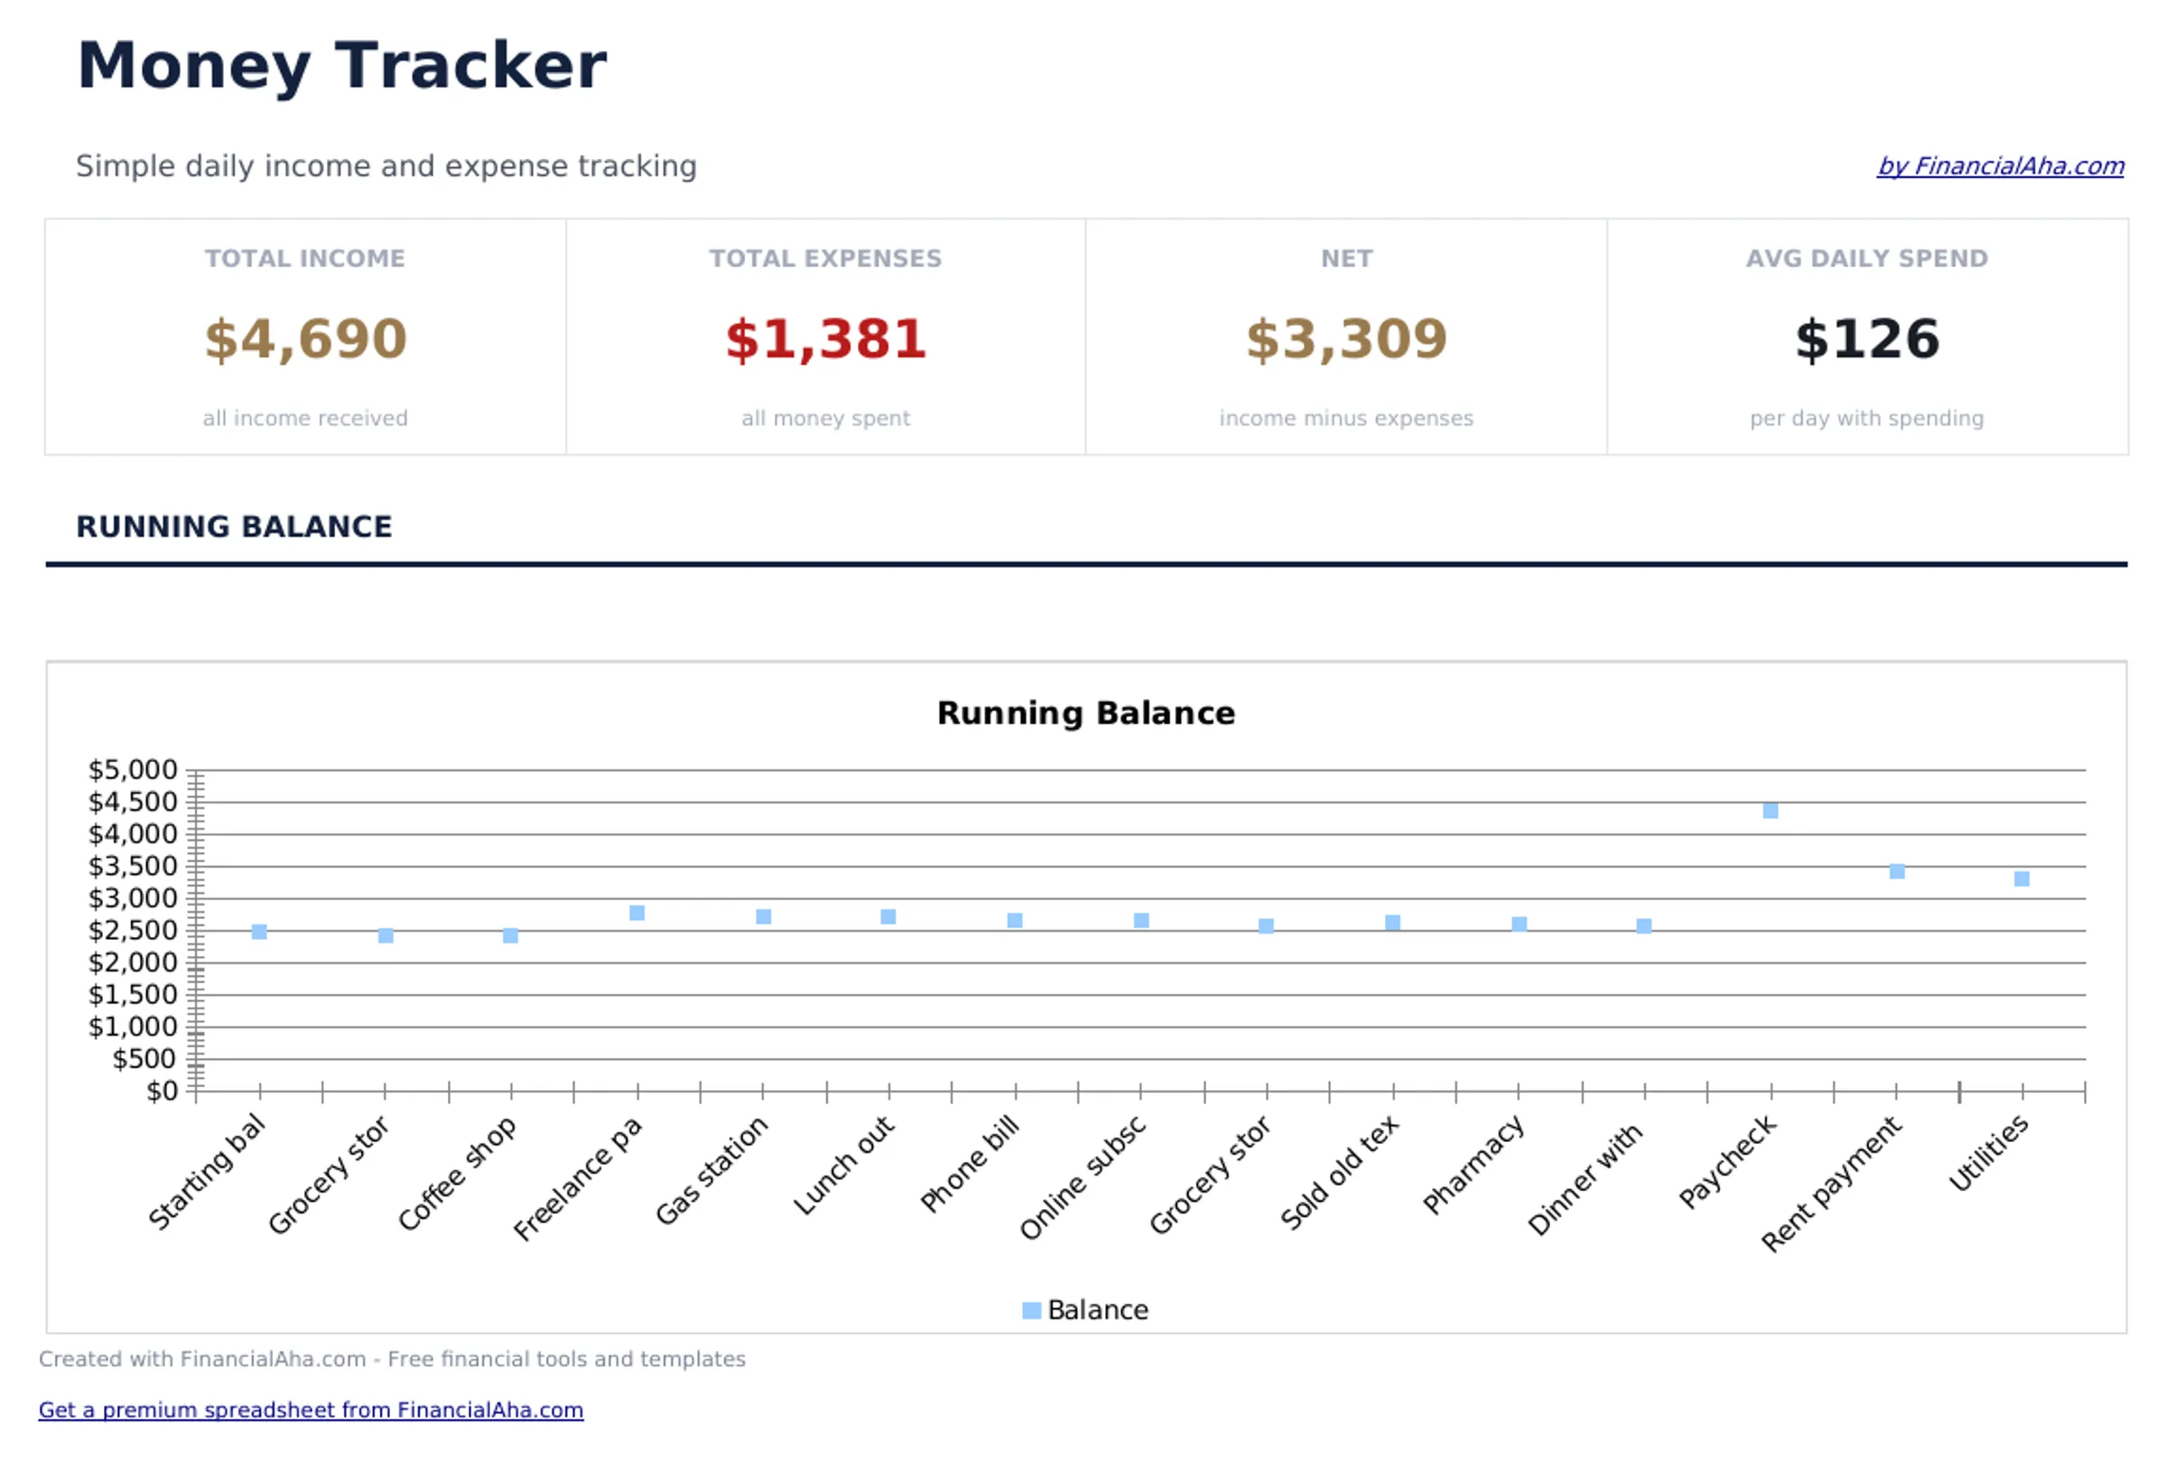Viewport: 2167px width, 1460px height.
Task: Click the TOTAL EXPENSES summary card
Action: coord(824,337)
